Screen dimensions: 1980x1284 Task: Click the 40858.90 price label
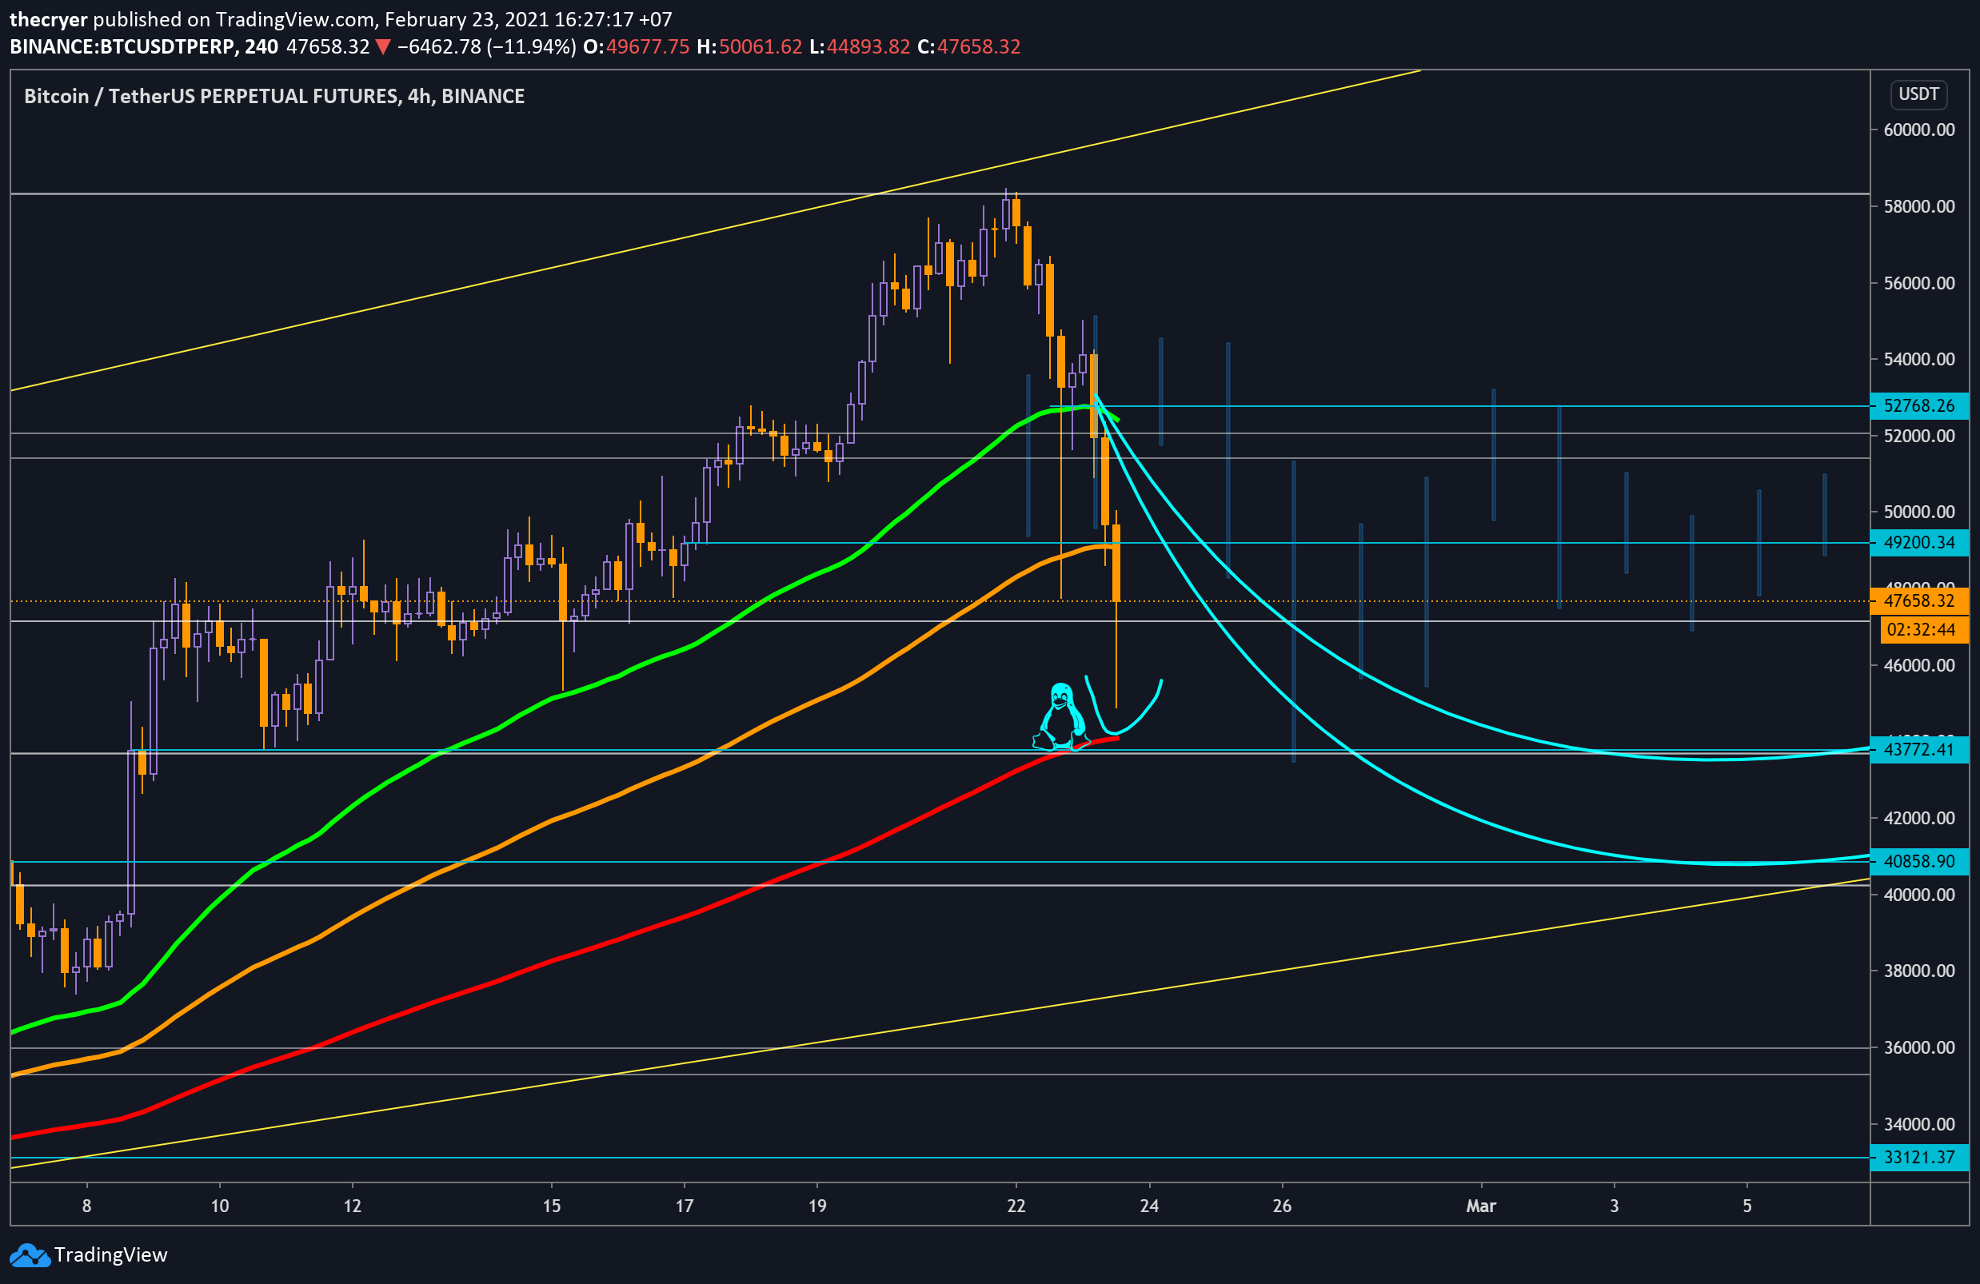pyautogui.click(x=1918, y=862)
